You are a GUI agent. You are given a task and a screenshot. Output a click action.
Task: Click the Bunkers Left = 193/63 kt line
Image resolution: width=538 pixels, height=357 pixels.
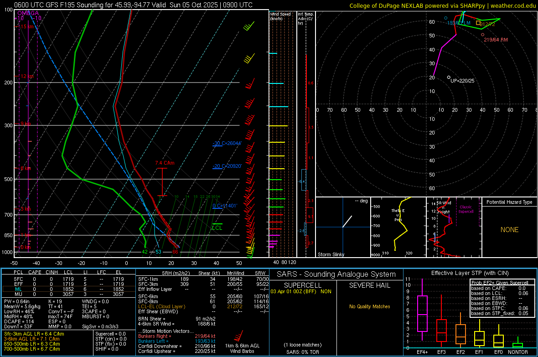tap(177, 341)
